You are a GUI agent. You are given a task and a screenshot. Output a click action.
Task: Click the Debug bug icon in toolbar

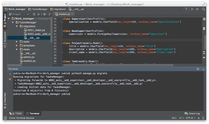tap(197, 9)
